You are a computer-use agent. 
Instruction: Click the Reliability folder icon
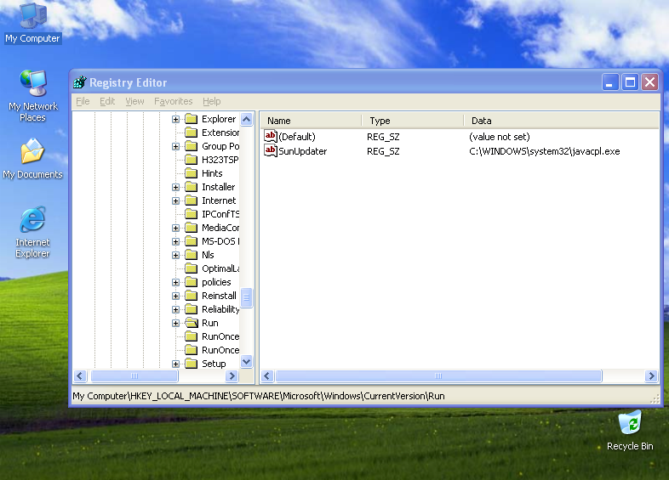pos(192,309)
